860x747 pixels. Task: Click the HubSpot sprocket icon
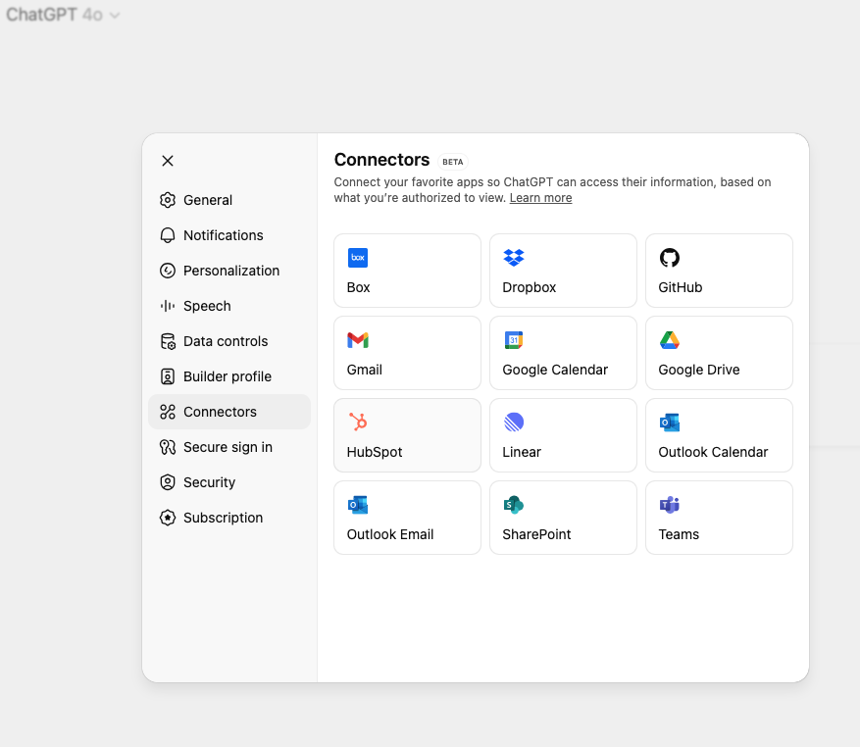(358, 423)
